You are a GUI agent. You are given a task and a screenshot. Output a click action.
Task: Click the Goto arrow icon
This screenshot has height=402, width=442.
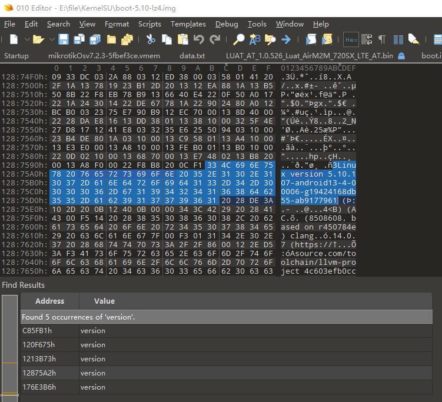[286, 39]
